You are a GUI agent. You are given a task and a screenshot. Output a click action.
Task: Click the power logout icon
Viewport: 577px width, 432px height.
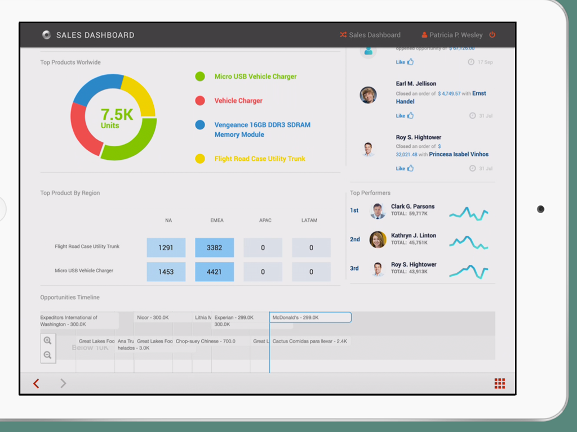492,35
